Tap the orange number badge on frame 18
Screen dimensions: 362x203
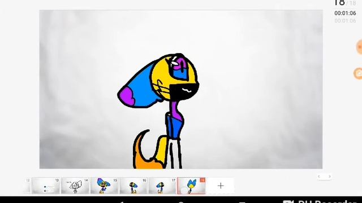[202, 180]
